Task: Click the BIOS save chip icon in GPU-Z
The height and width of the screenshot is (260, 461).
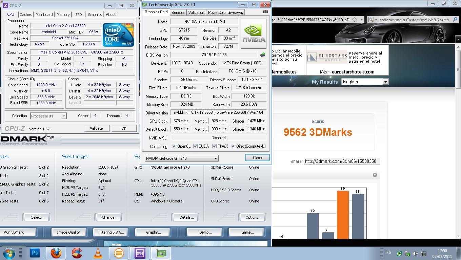Action: pyautogui.click(x=263, y=55)
